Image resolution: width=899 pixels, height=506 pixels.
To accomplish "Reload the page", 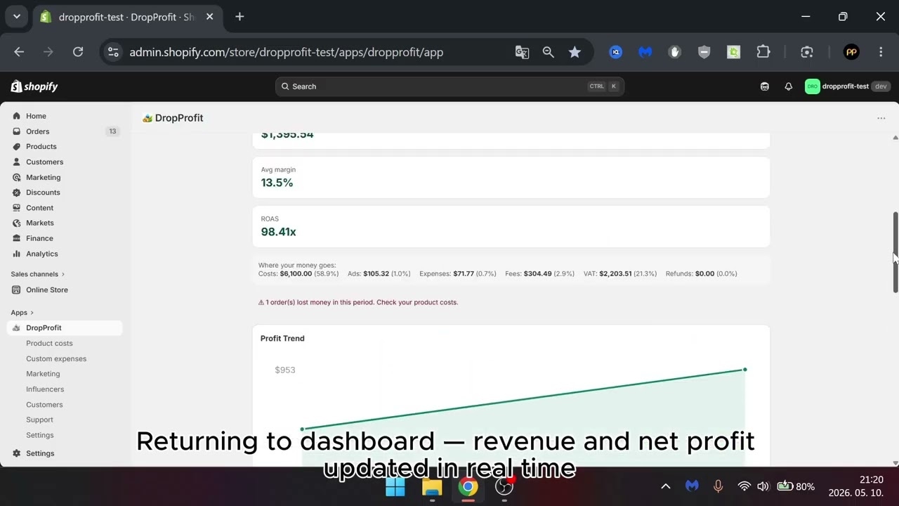I will pyautogui.click(x=78, y=52).
